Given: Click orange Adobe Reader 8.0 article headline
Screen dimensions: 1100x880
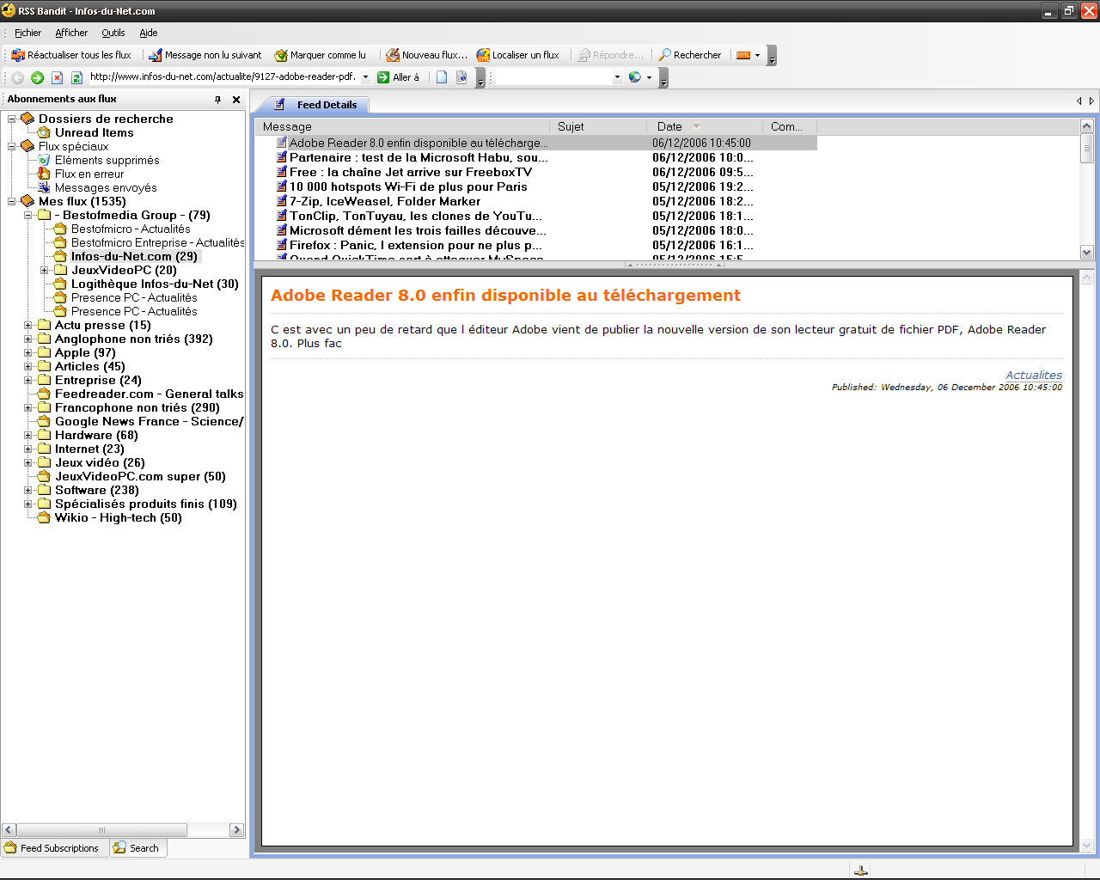Looking at the screenshot, I should point(505,296).
